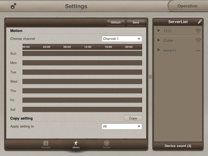Click the Sat motion schedule bar

[x=82, y=109]
